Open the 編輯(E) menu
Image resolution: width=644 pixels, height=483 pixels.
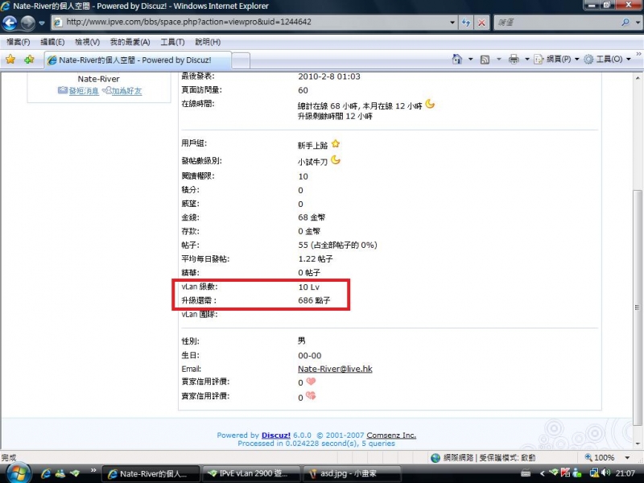pos(52,42)
